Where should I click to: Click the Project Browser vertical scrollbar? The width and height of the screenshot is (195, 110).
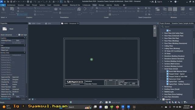pyautogui.click(x=194, y=46)
